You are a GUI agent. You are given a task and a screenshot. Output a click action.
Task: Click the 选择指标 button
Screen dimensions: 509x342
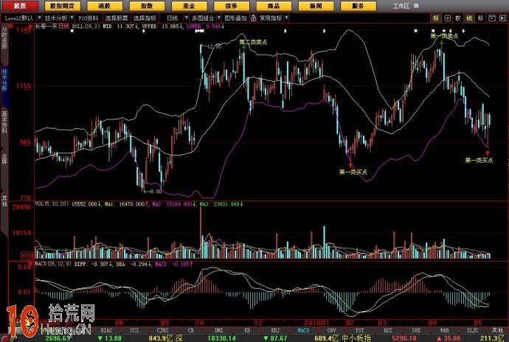point(145,18)
